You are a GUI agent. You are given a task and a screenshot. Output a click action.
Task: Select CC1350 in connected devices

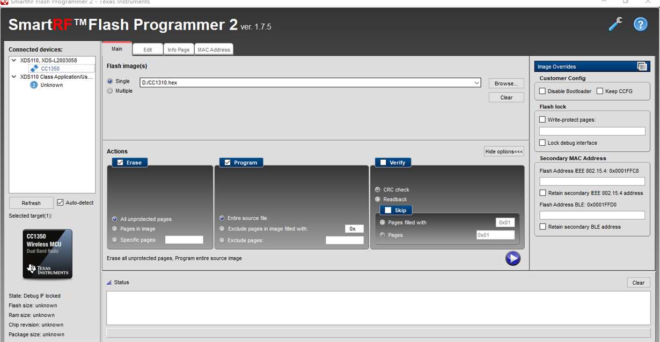50,69
